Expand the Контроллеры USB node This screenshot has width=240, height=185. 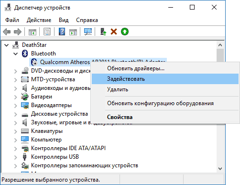[15, 157]
